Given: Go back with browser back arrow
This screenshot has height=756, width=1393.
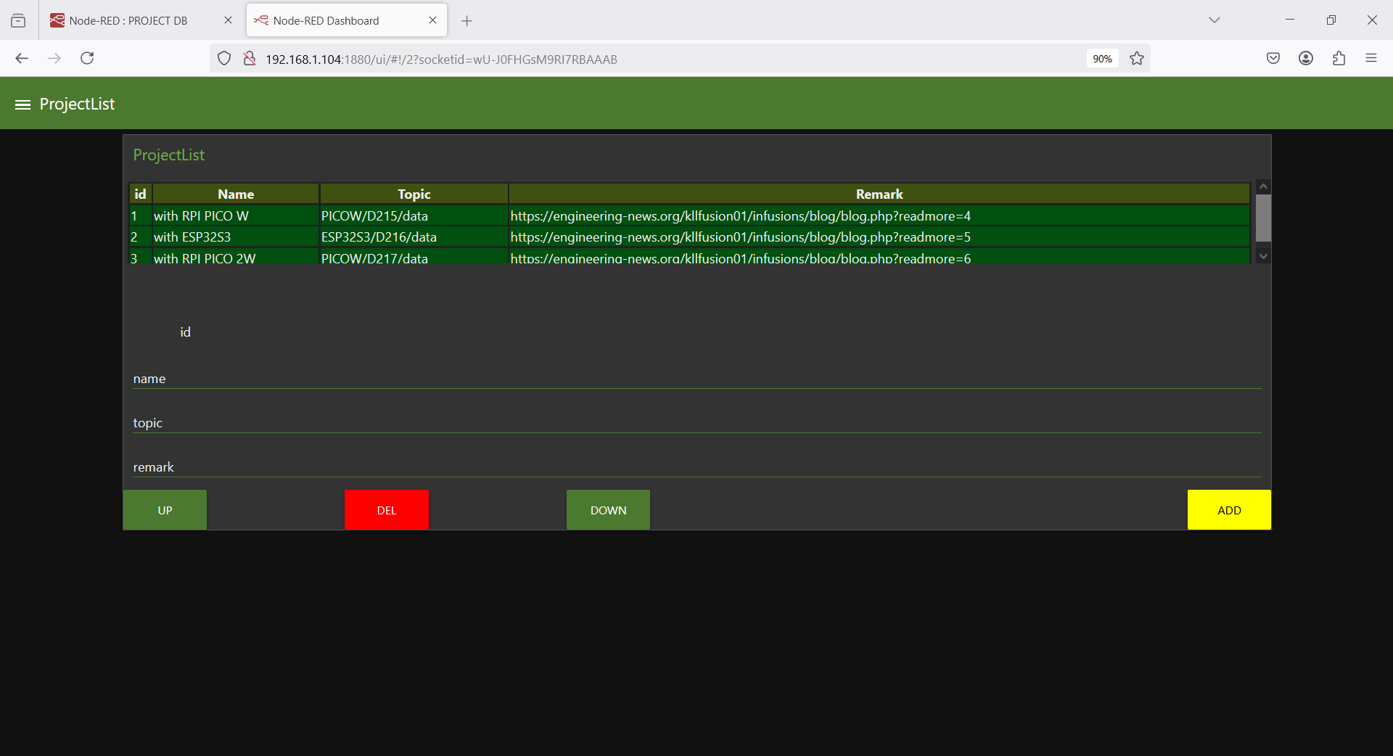Looking at the screenshot, I should pos(22,59).
